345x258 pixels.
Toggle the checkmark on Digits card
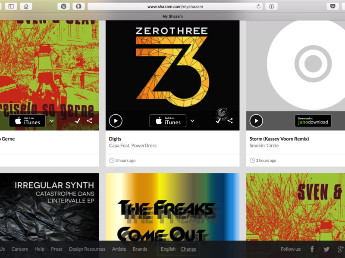(x=218, y=121)
